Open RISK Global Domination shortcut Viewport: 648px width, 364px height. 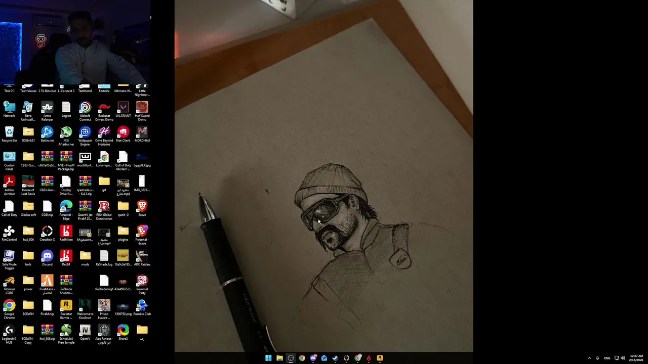(104, 210)
